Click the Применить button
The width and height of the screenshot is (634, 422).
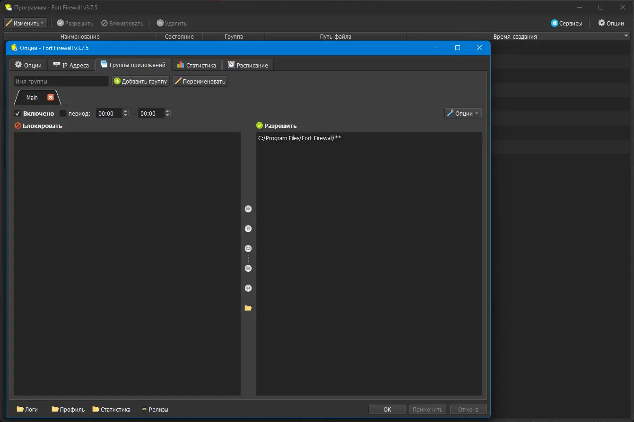pyautogui.click(x=428, y=409)
